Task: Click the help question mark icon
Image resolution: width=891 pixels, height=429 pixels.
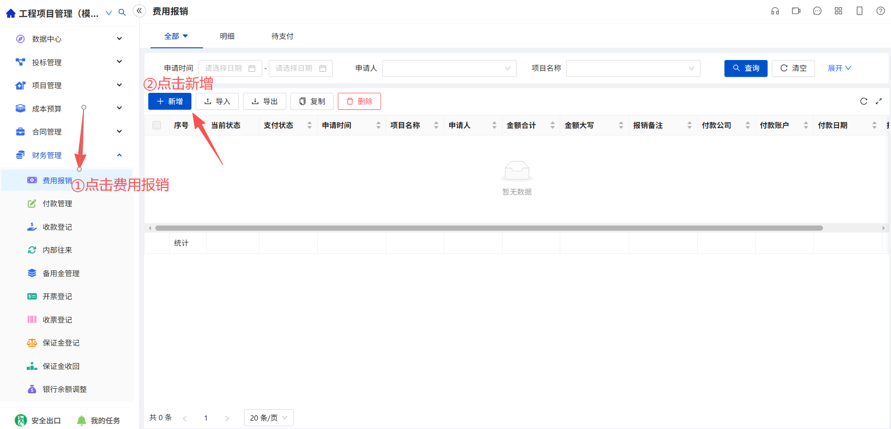Action: (x=881, y=11)
